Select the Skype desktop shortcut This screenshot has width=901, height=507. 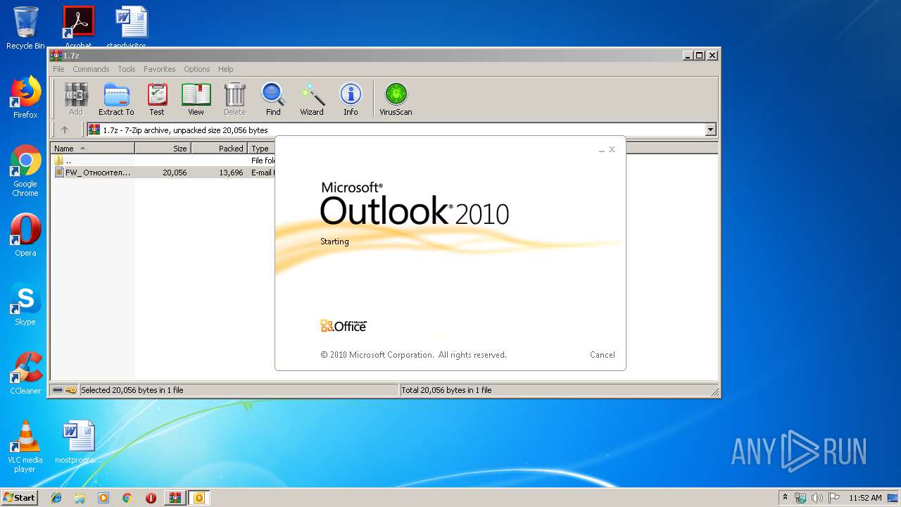[x=25, y=304]
